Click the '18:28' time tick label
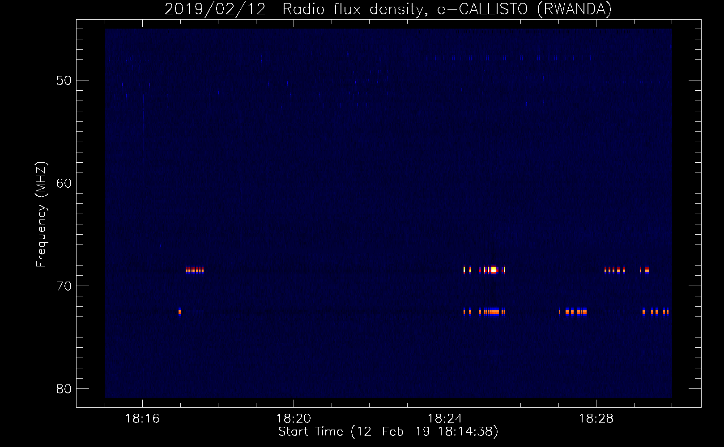 coord(596,419)
